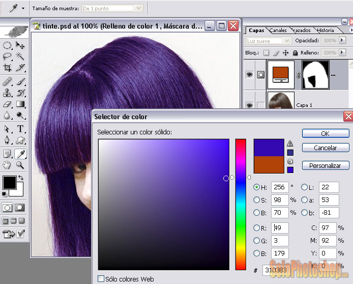Select the Move tool
The height and width of the screenshot is (284, 353).
20,45
